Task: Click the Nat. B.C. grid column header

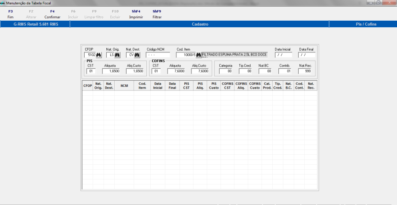Action: 288,86
